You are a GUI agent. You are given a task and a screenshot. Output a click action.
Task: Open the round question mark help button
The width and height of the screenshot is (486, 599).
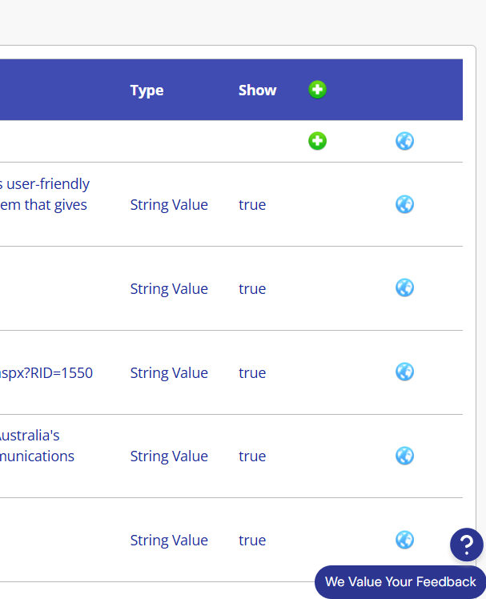point(467,545)
